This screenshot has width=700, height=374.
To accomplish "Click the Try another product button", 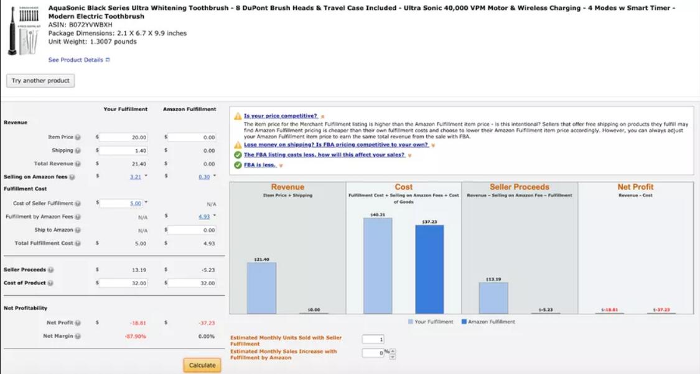I will [x=40, y=81].
